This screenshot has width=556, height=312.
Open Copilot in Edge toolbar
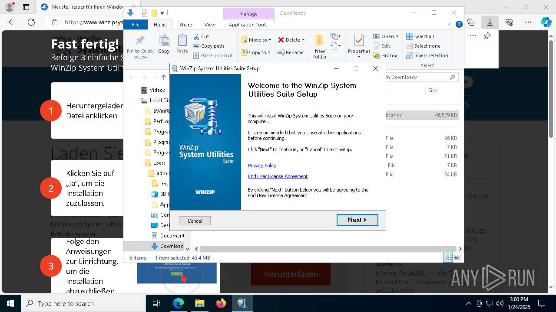click(x=546, y=22)
